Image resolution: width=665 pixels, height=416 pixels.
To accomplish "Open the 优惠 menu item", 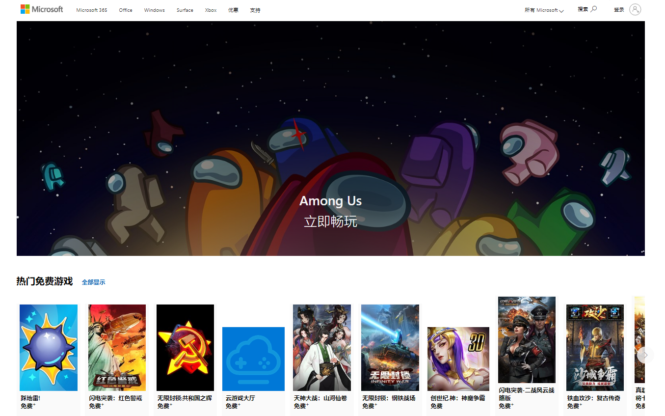I will pos(233,10).
